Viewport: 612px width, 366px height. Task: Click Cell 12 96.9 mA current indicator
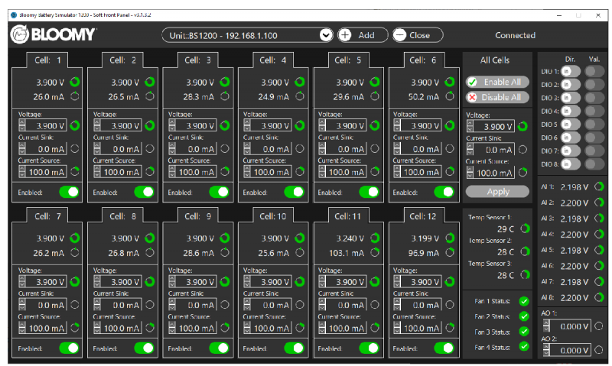[x=450, y=252]
